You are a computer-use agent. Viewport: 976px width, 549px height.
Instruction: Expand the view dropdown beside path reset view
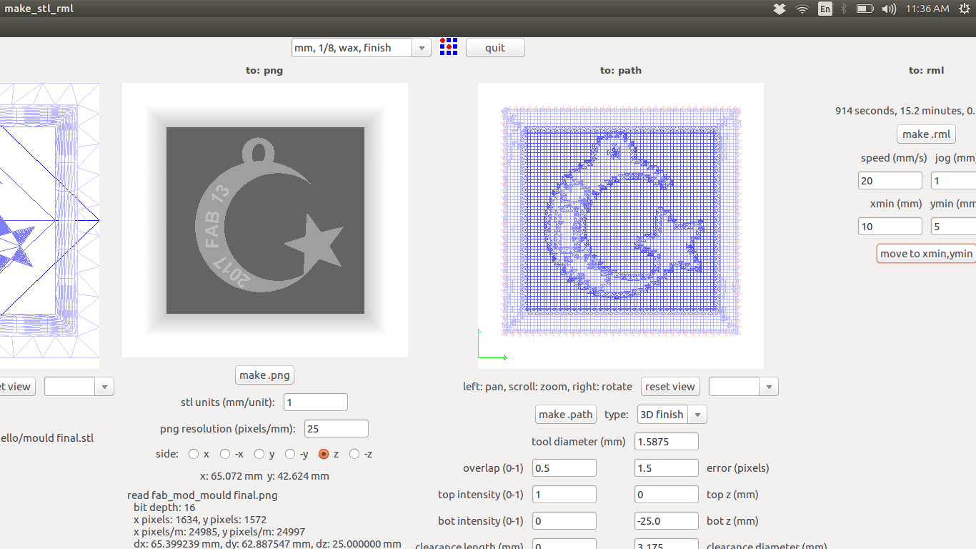769,387
